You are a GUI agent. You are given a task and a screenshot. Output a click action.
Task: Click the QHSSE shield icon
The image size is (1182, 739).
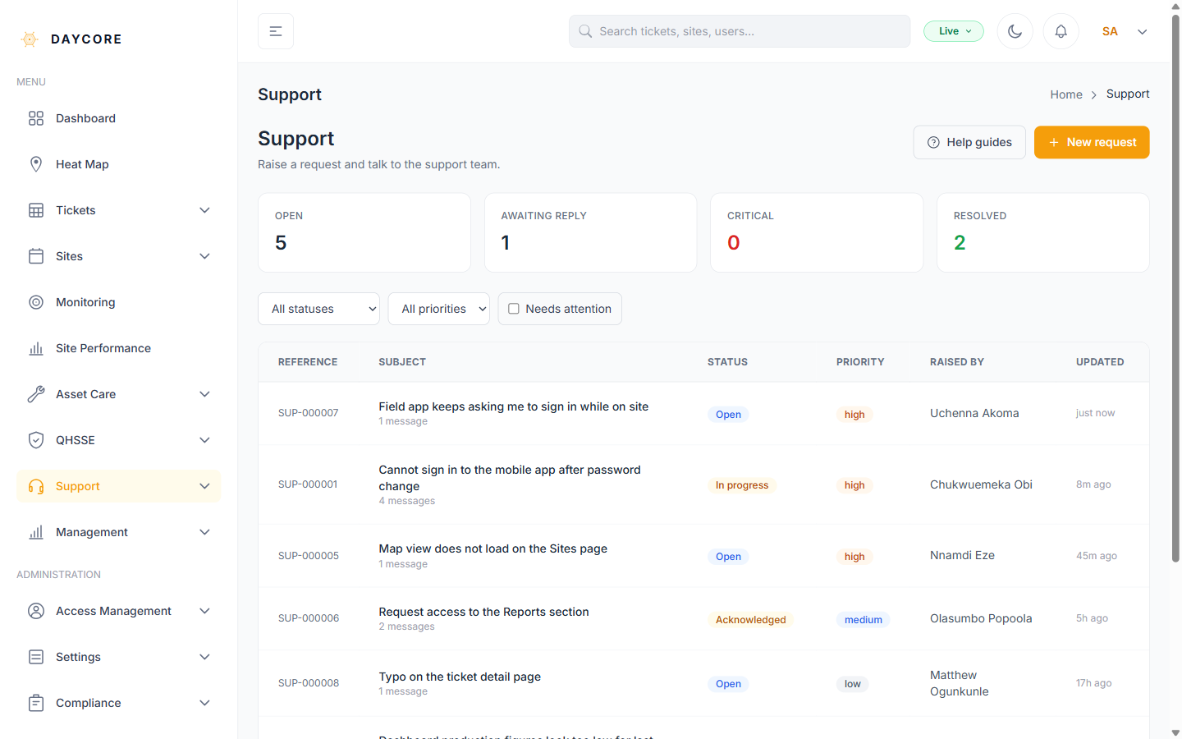[36, 440]
